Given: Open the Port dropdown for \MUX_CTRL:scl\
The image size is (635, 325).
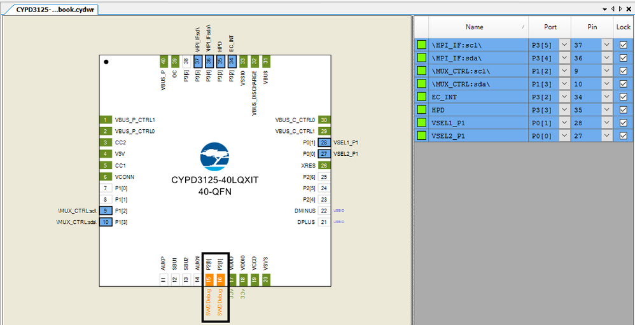Looking at the screenshot, I should pyautogui.click(x=564, y=71).
